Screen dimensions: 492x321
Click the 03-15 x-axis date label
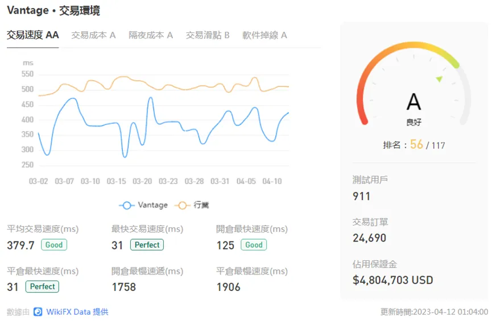(116, 181)
